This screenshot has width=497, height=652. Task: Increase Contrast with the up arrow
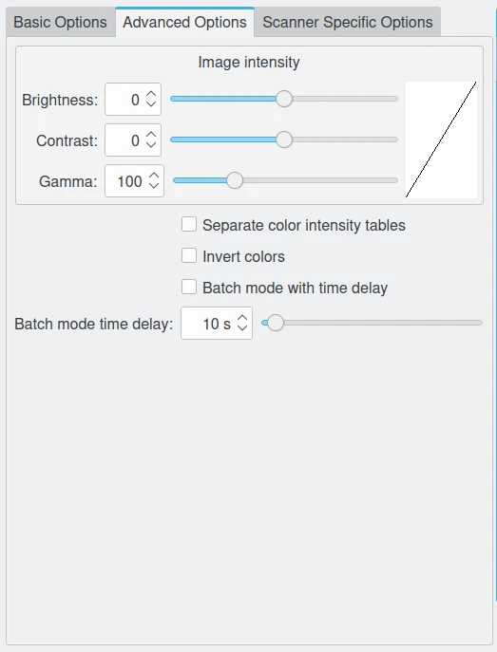coord(151,136)
